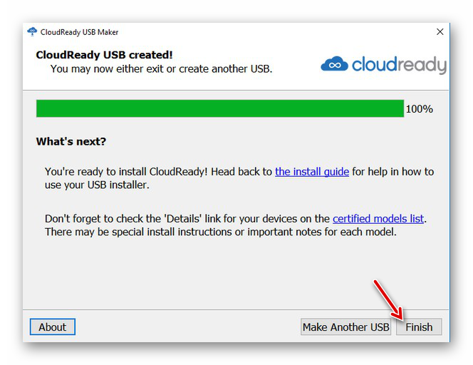Open the install guide link

(312, 172)
